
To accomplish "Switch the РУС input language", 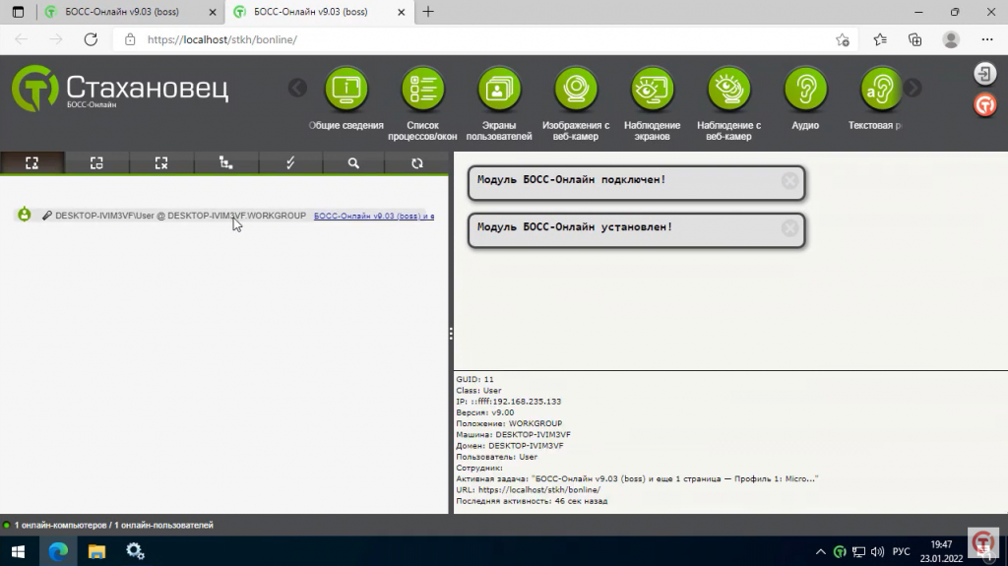I will click(902, 552).
